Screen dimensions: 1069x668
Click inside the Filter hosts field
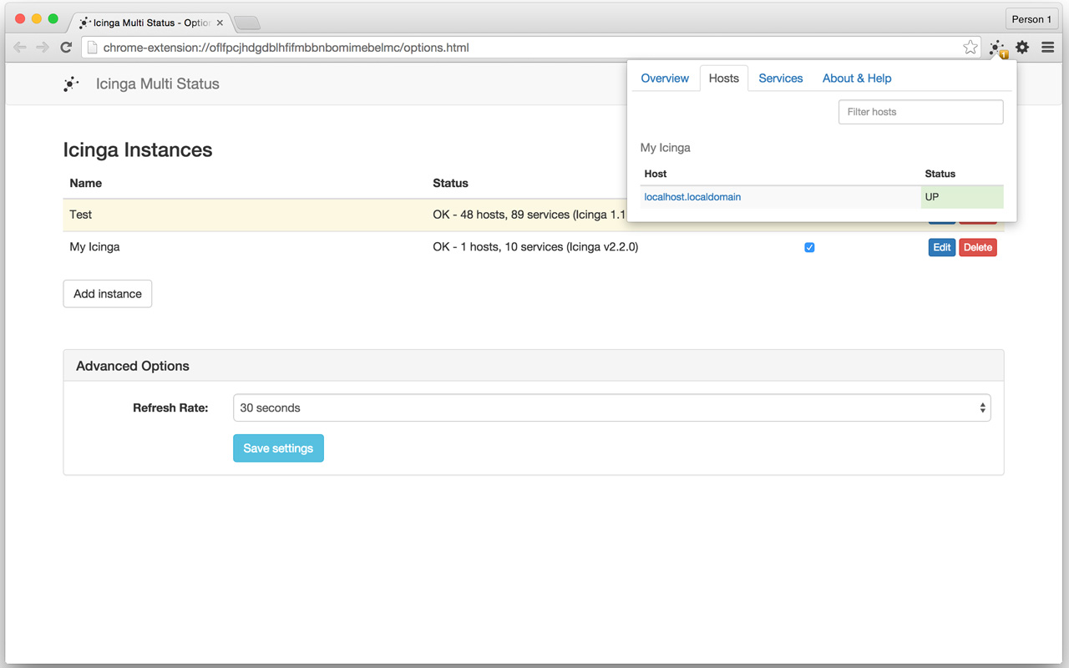tap(920, 111)
